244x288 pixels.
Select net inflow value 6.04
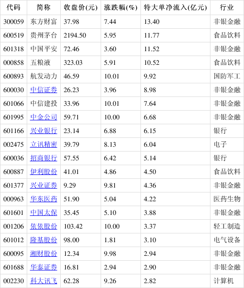150,144
